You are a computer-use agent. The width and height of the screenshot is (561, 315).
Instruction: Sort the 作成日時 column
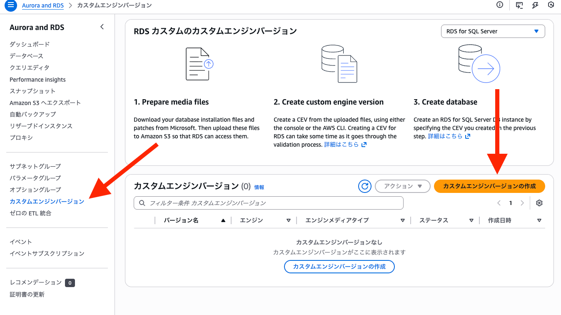coord(539,220)
